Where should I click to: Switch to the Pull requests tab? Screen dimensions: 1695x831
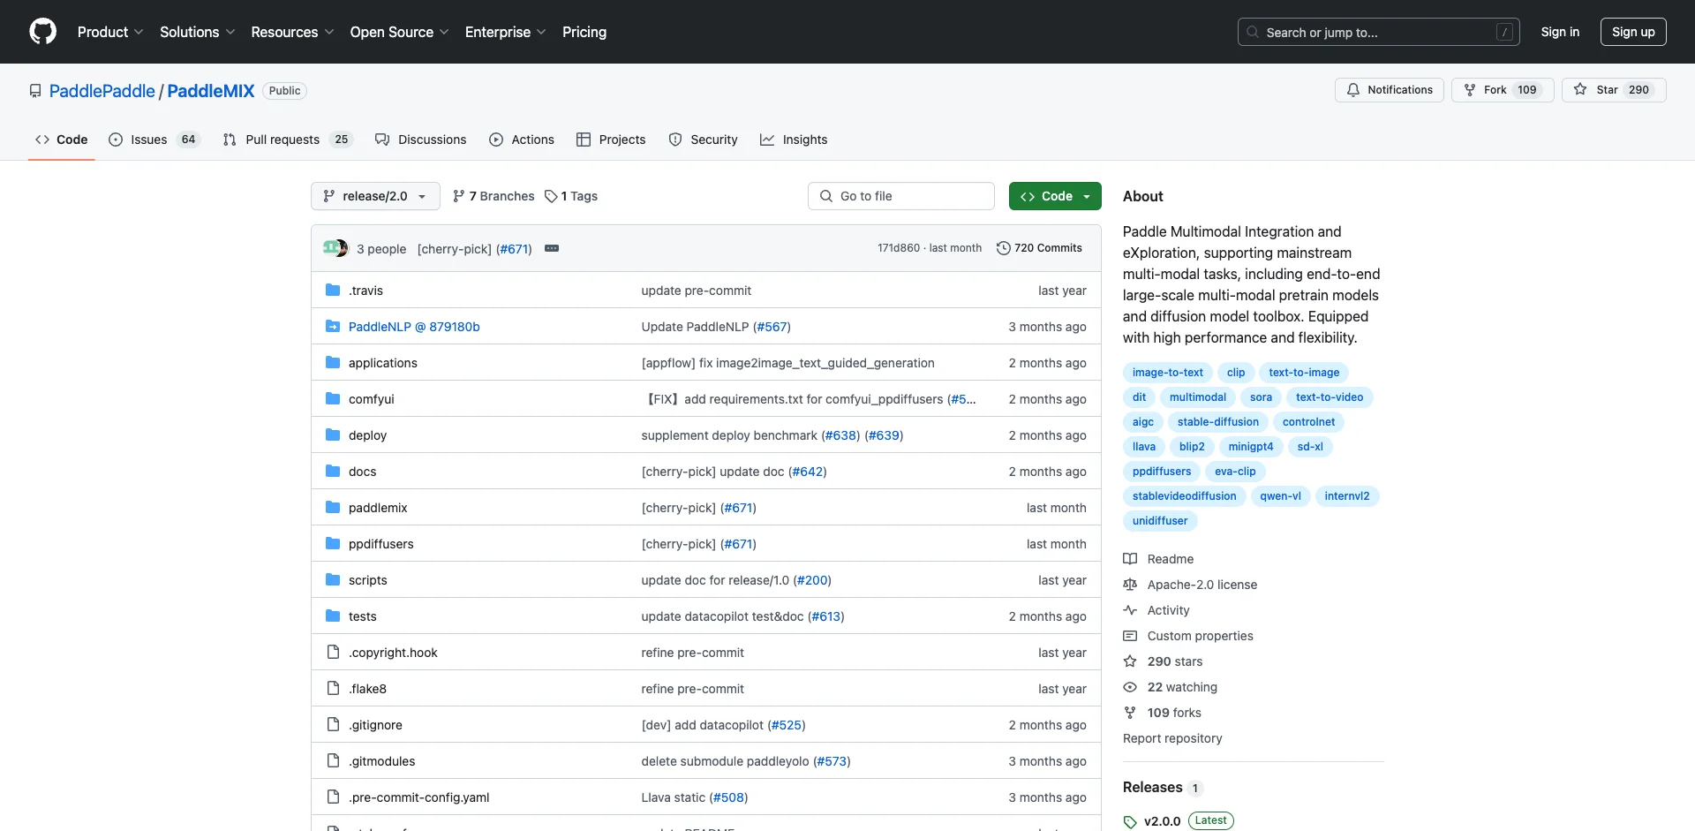point(288,140)
